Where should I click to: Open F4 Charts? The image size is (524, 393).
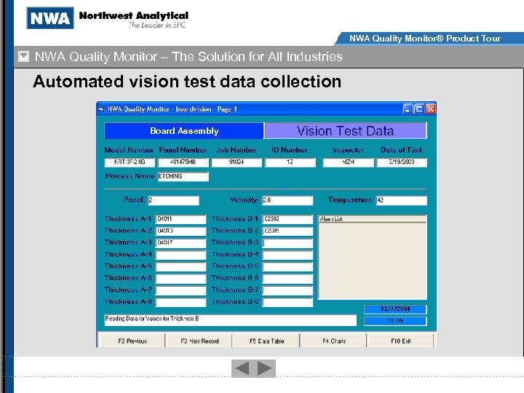[x=334, y=341]
